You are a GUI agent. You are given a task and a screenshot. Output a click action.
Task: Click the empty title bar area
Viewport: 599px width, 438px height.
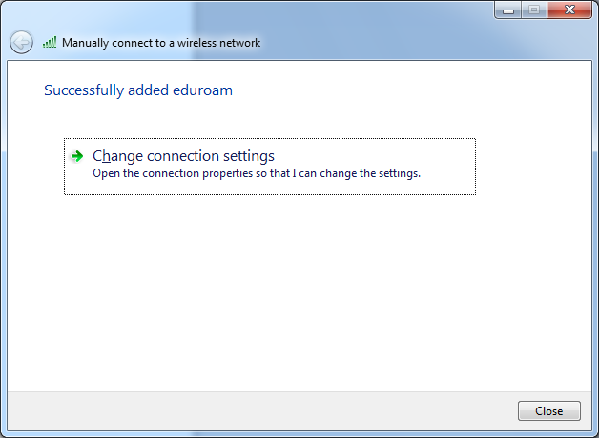click(x=286, y=11)
